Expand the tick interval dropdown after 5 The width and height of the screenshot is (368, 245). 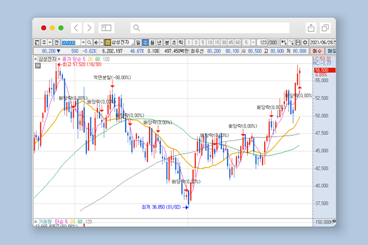(x=253, y=42)
